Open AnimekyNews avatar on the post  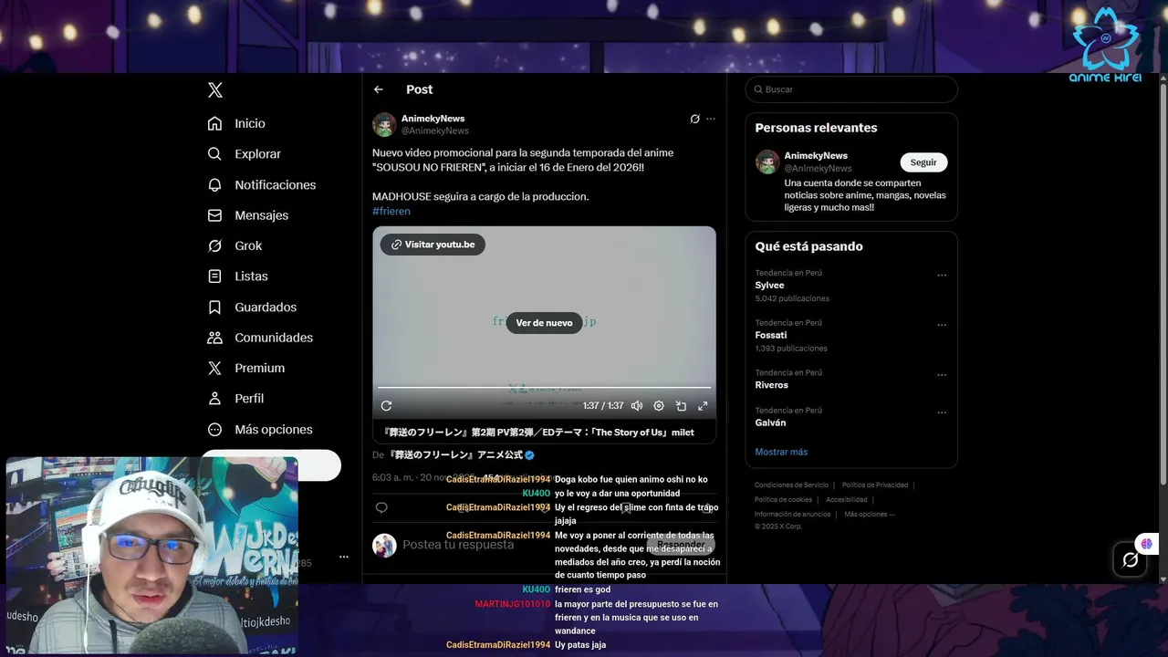[x=384, y=124]
